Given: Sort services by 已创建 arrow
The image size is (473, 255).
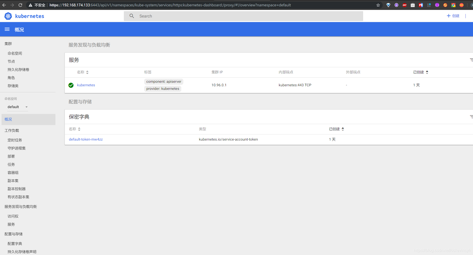Looking at the screenshot, I should 427,72.
